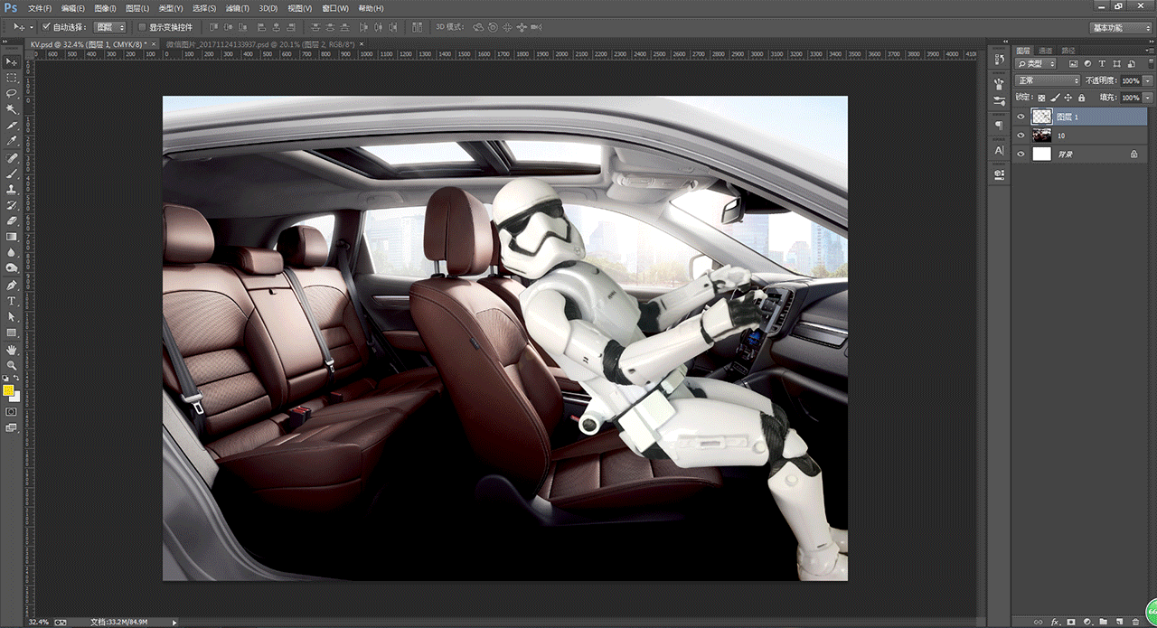
Task: Add a layer style via fx icon
Action: point(1054,622)
